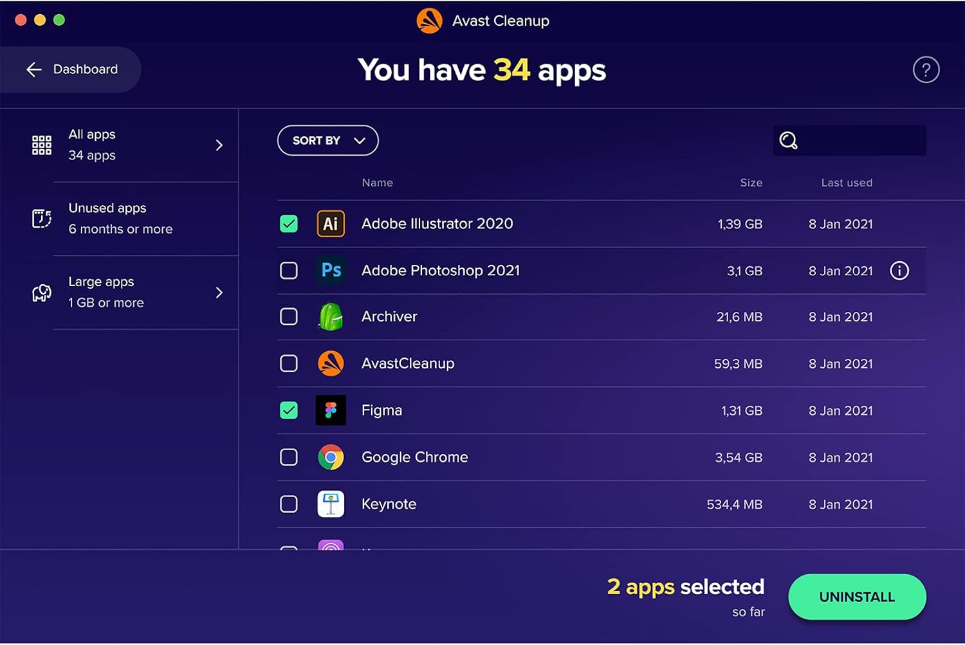Click Keynote's 8 Jan 2021 date

pos(840,505)
